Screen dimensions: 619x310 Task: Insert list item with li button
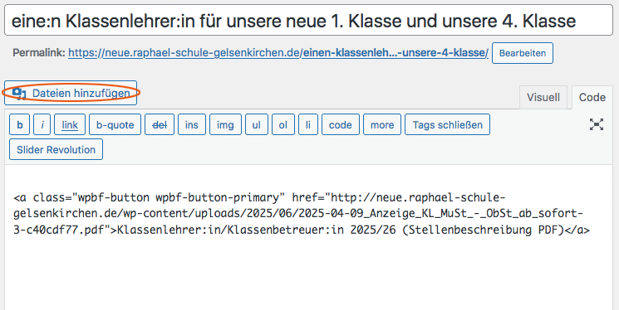(308, 124)
